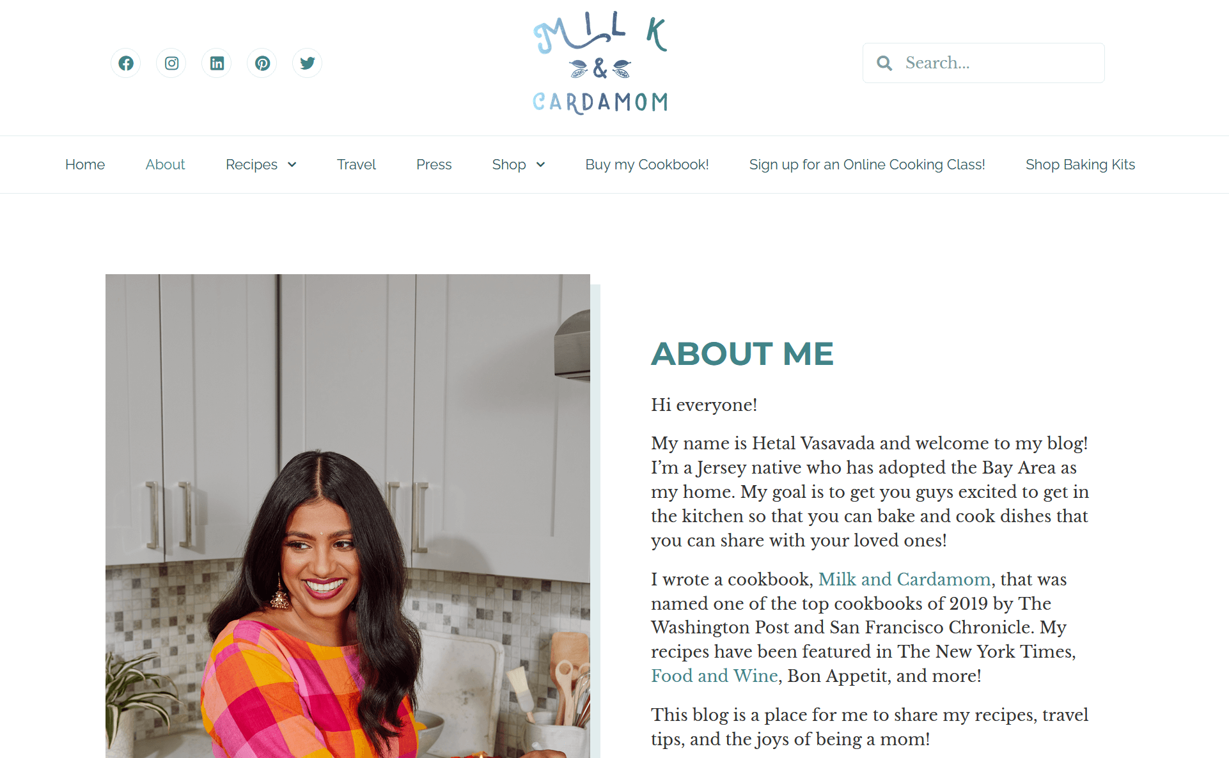1229x758 pixels.
Task: Open the Recipes menu item
Action: (251, 165)
